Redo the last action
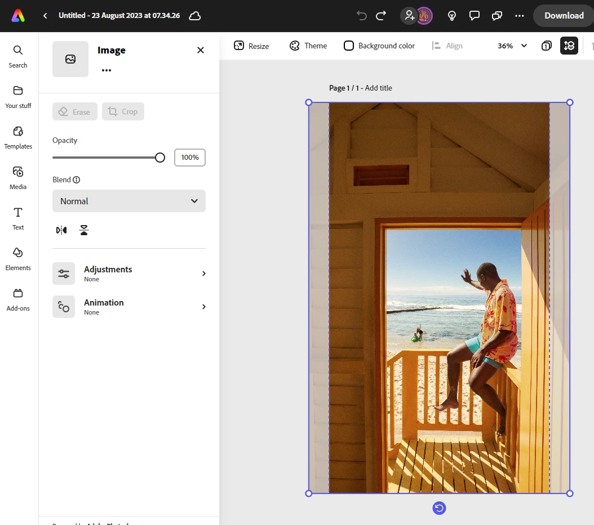Viewport: 594px width, 525px height. click(381, 16)
